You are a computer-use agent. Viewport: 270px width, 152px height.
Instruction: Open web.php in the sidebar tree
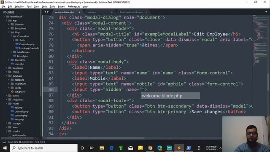(x=19, y=119)
